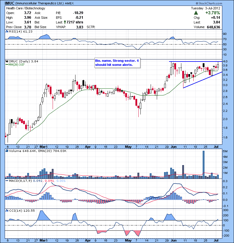Click the 5M label on the volume axis
The image size is (234, 243).
(x=225, y=151)
